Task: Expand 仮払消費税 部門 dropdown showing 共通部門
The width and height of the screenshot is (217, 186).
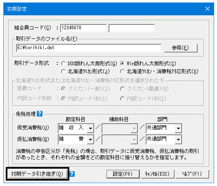Action: [178, 139]
